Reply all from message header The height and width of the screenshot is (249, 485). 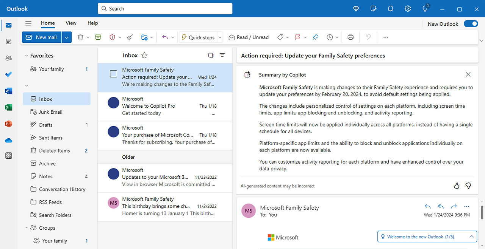point(441,206)
